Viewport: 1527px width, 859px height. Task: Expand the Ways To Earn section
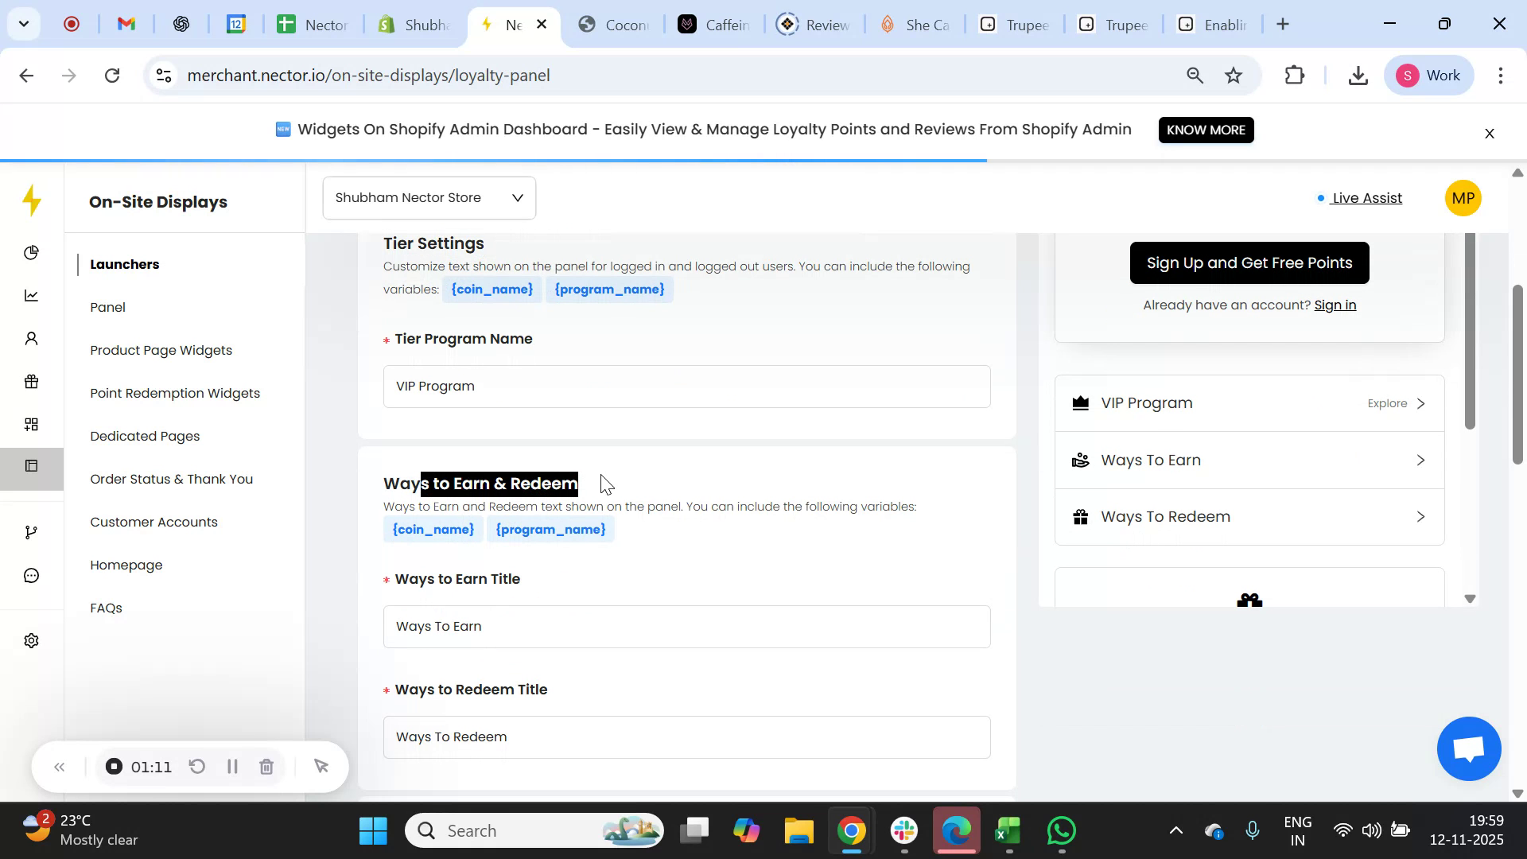(1249, 460)
